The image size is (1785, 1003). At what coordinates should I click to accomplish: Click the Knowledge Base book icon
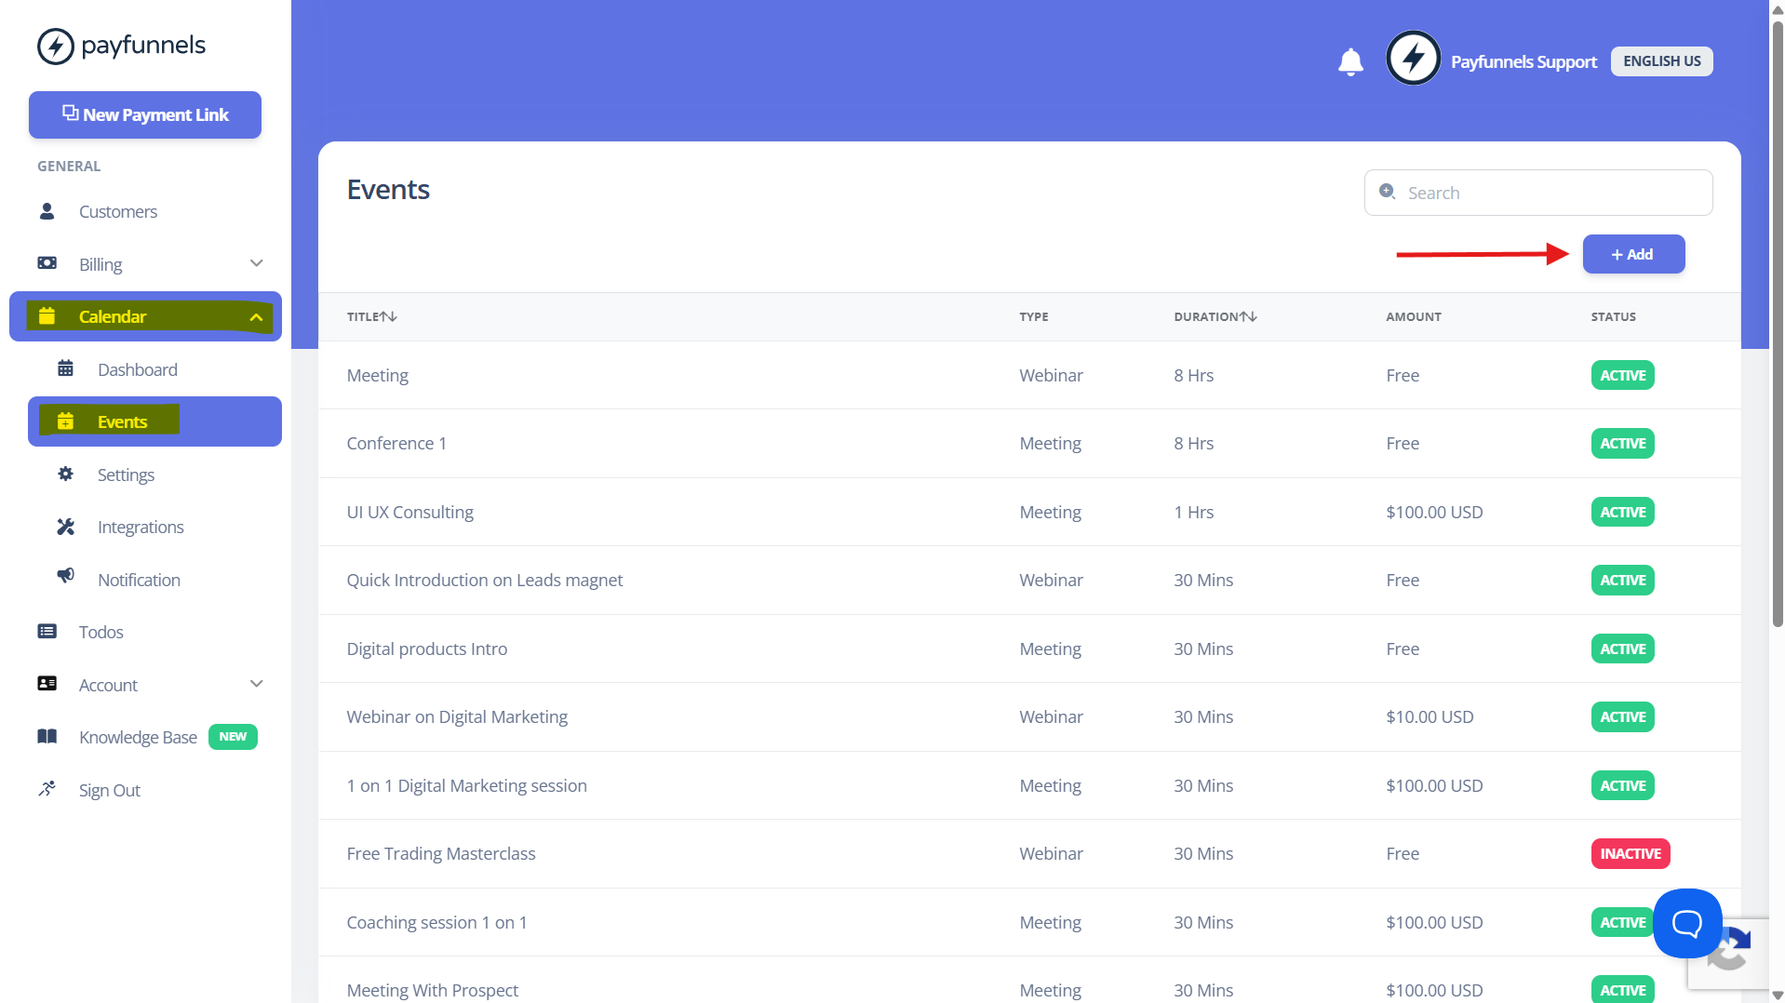[x=47, y=737]
